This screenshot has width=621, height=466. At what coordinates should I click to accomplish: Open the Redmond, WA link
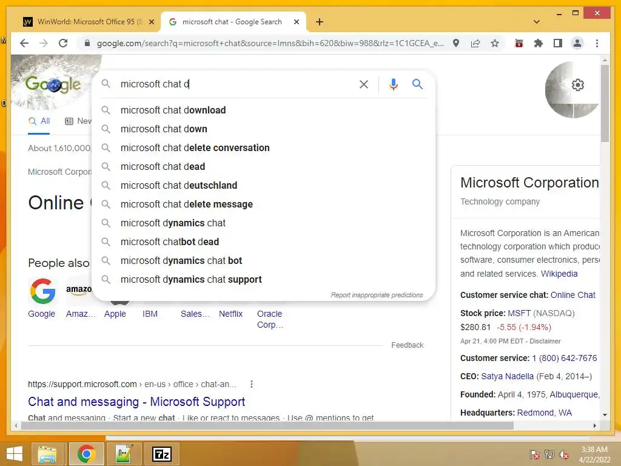544,413
